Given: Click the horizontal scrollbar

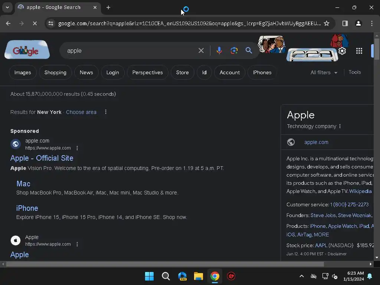Looking at the screenshot, I should 165,264.
